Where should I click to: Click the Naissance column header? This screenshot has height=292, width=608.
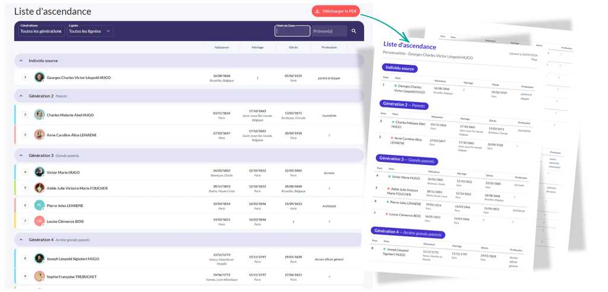coord(222,47)
